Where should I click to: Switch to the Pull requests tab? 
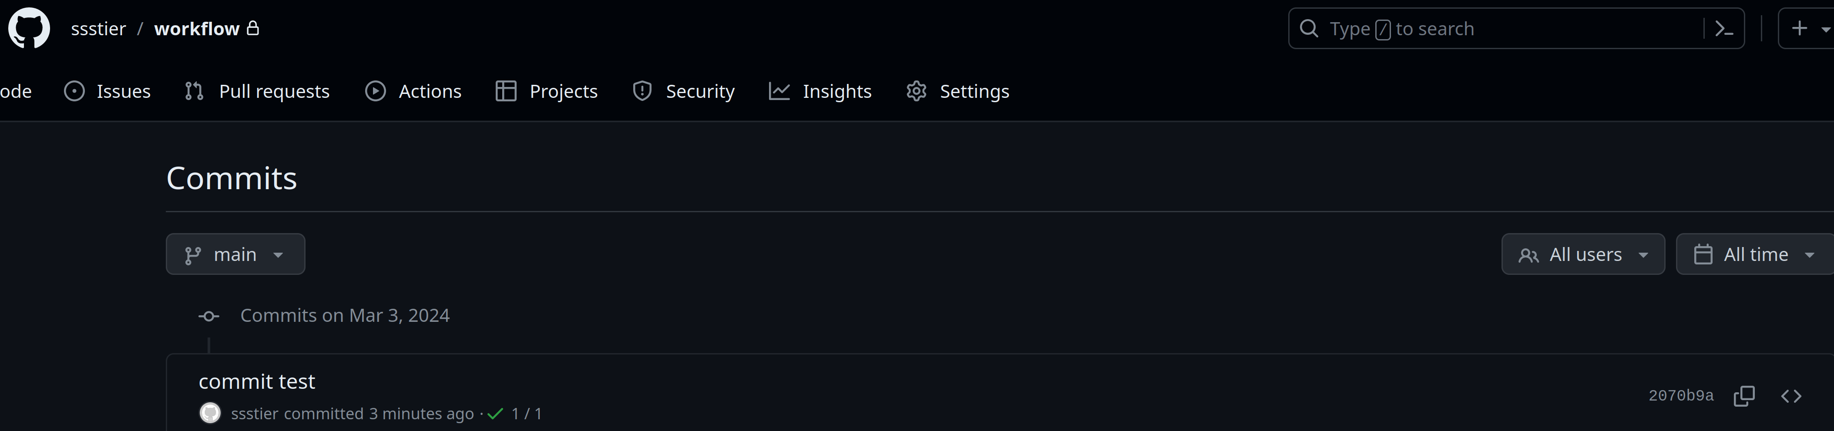[x=257, y=91]
